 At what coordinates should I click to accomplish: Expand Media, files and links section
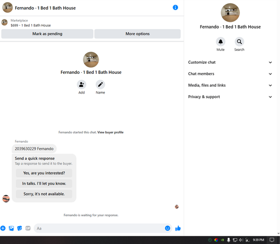230,85
